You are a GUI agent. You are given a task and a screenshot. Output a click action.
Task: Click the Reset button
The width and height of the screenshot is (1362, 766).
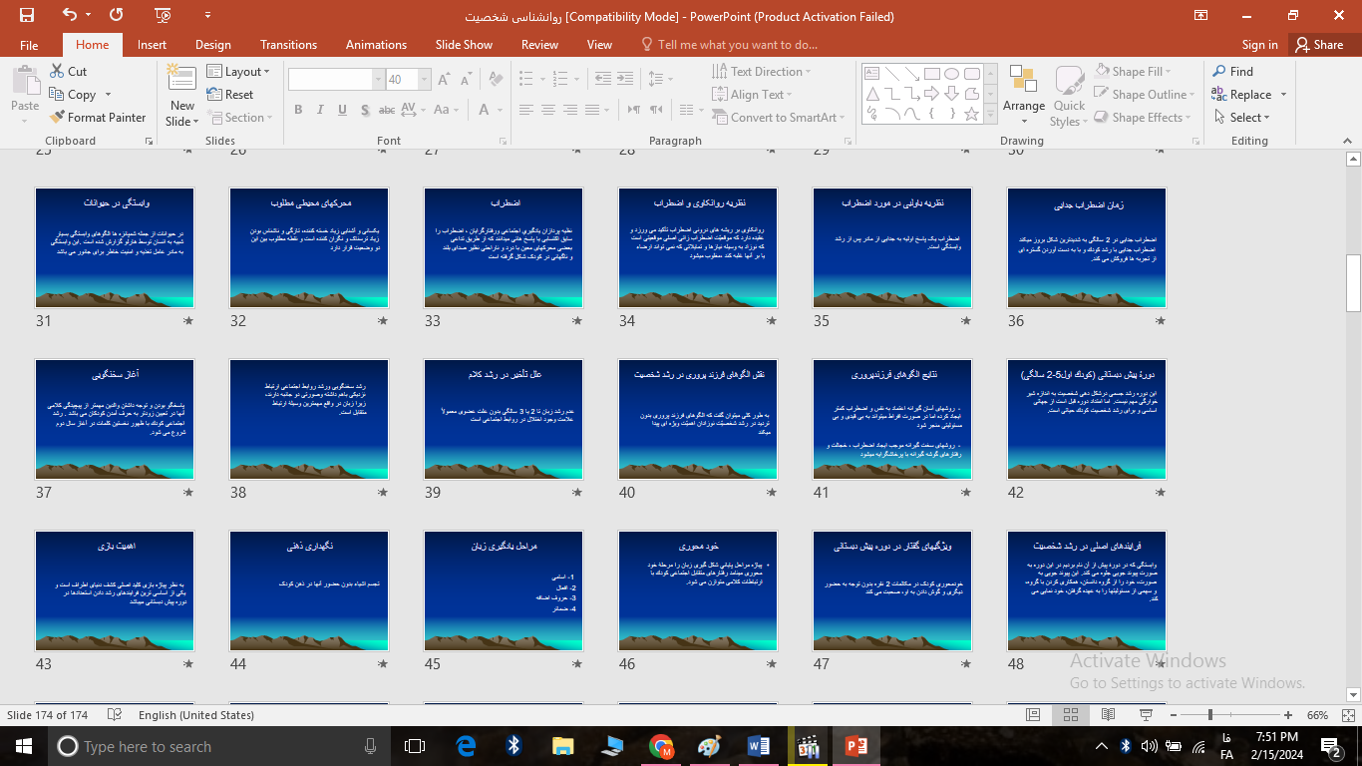click(231, 95)
